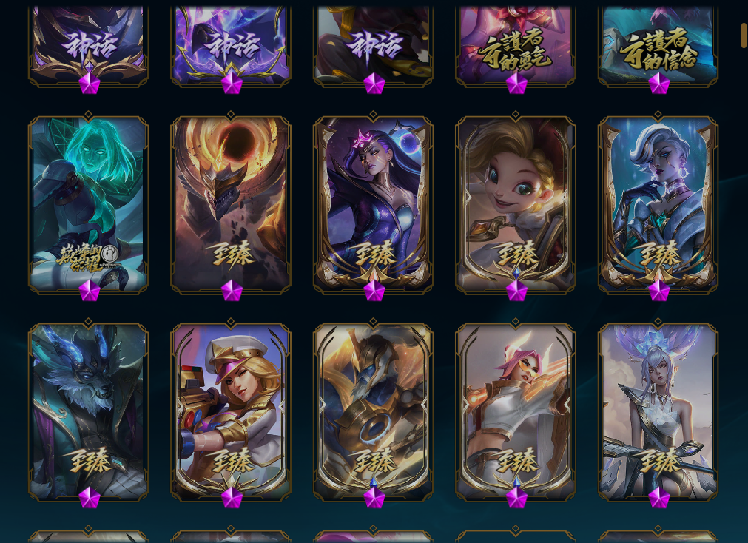Pick the blonde gunner with white cap card
The width and height of the screenshot is (748, 543).
[x=231, y=412]
